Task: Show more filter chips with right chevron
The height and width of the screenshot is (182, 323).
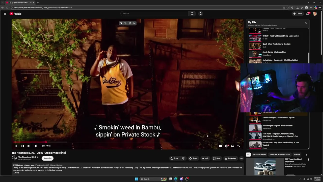Action: point(306,154)
